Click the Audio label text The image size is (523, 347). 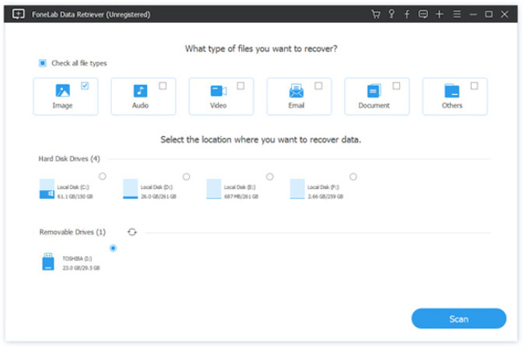140,106
